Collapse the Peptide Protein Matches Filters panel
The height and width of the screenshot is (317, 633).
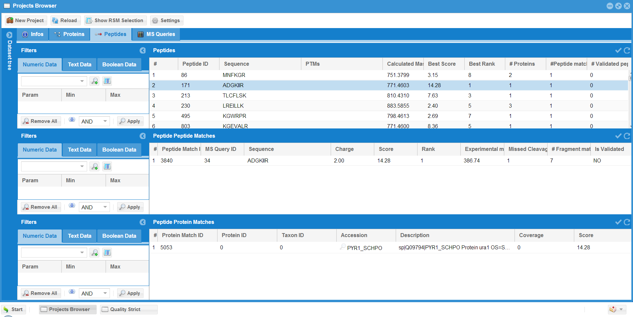[143, 222]
